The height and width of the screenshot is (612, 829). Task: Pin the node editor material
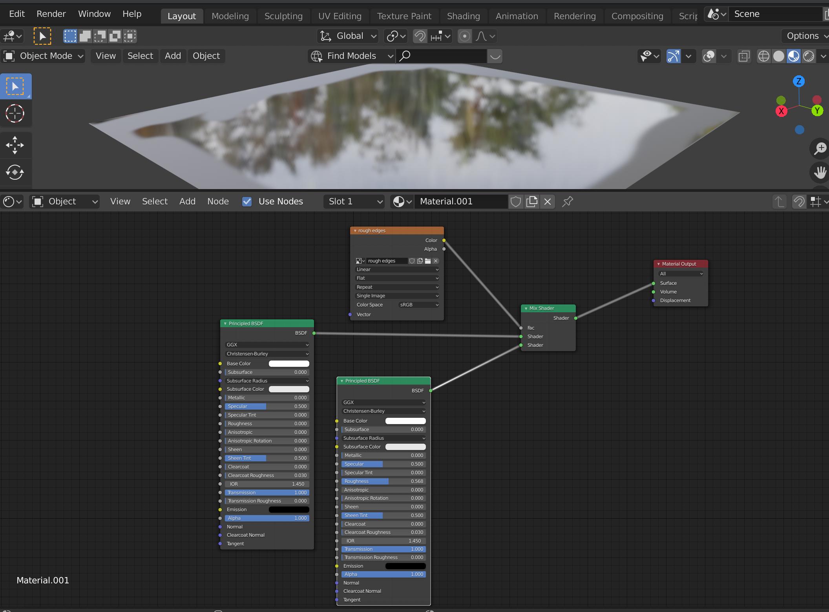coord(568,202)
